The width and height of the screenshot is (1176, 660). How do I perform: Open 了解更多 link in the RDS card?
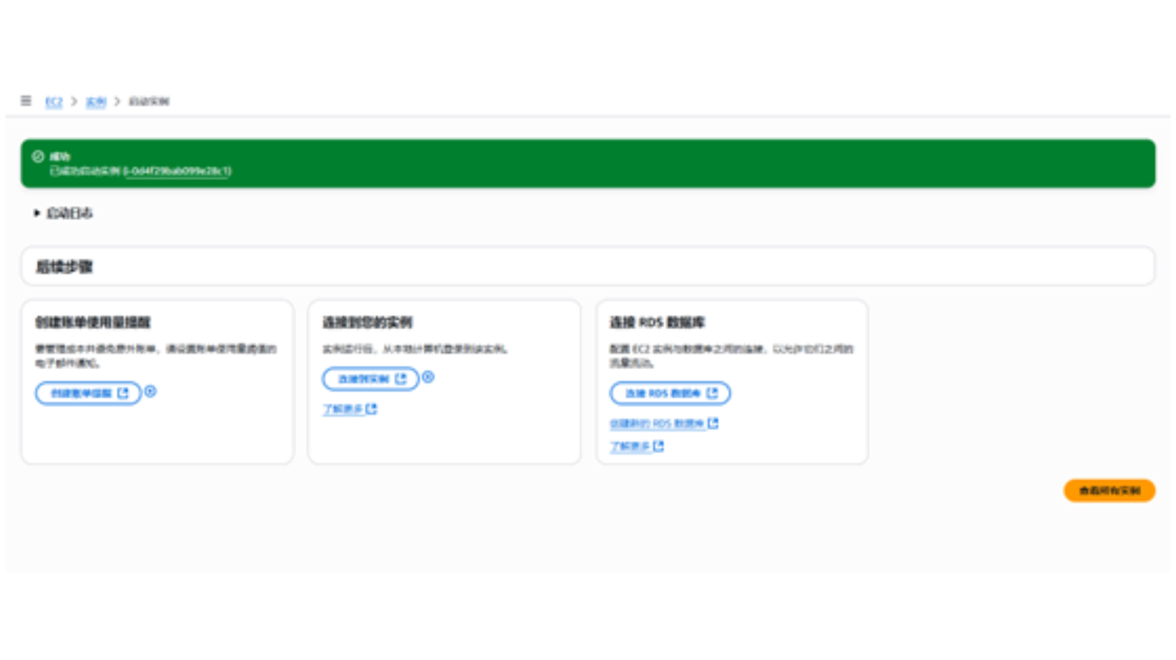pyautogui.click(x=637, y=447)
